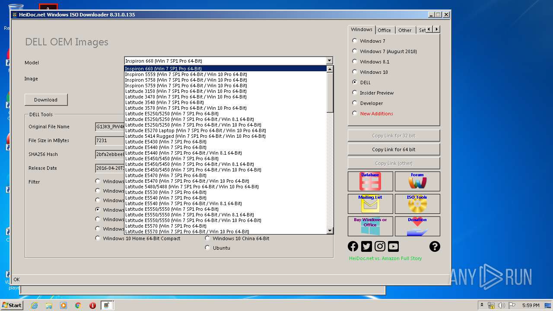Show hidden tray icons arrow
The image size is (553, 311).
(482, 305)
